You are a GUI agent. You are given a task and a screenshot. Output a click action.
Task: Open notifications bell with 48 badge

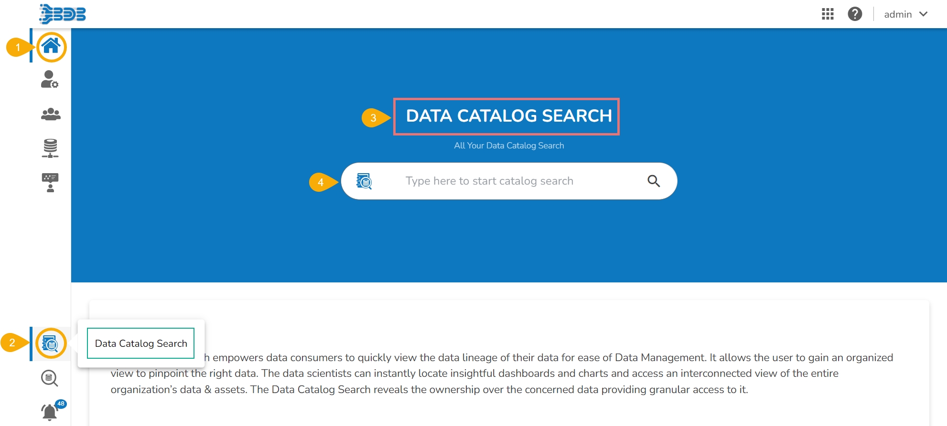click(50, 412)
